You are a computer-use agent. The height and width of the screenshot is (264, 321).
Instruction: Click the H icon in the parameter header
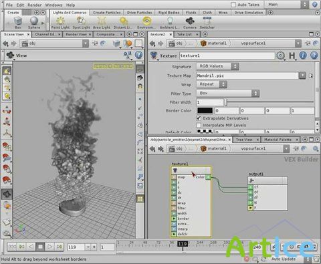[x=292, y=55]
